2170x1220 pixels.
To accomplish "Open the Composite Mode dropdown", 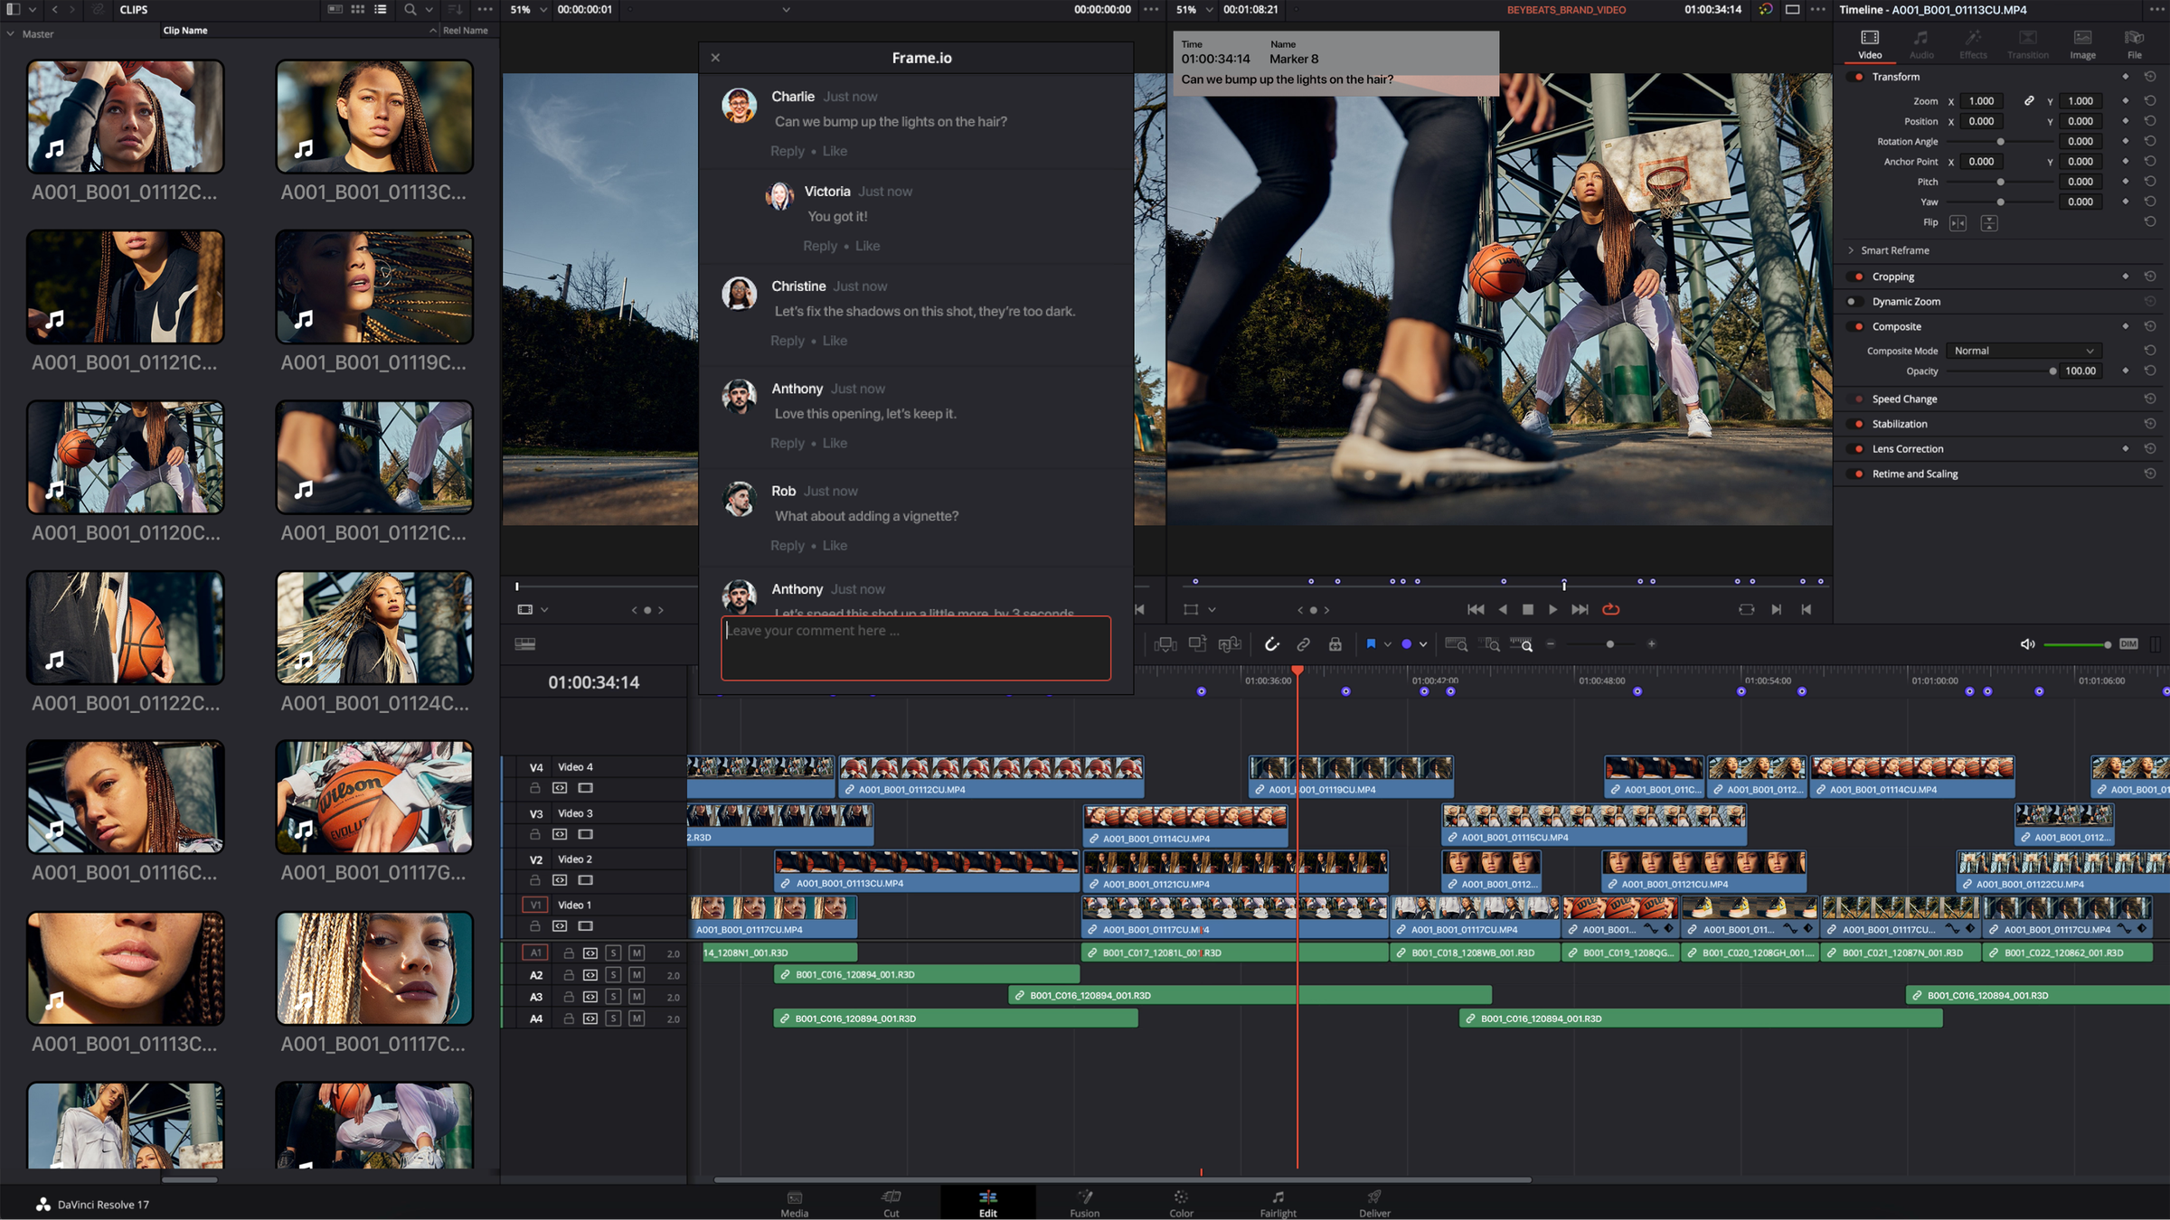I will tap(2023, 351).
